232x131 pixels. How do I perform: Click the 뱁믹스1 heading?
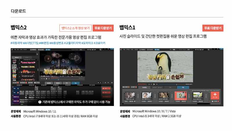[x=127, y=28]
